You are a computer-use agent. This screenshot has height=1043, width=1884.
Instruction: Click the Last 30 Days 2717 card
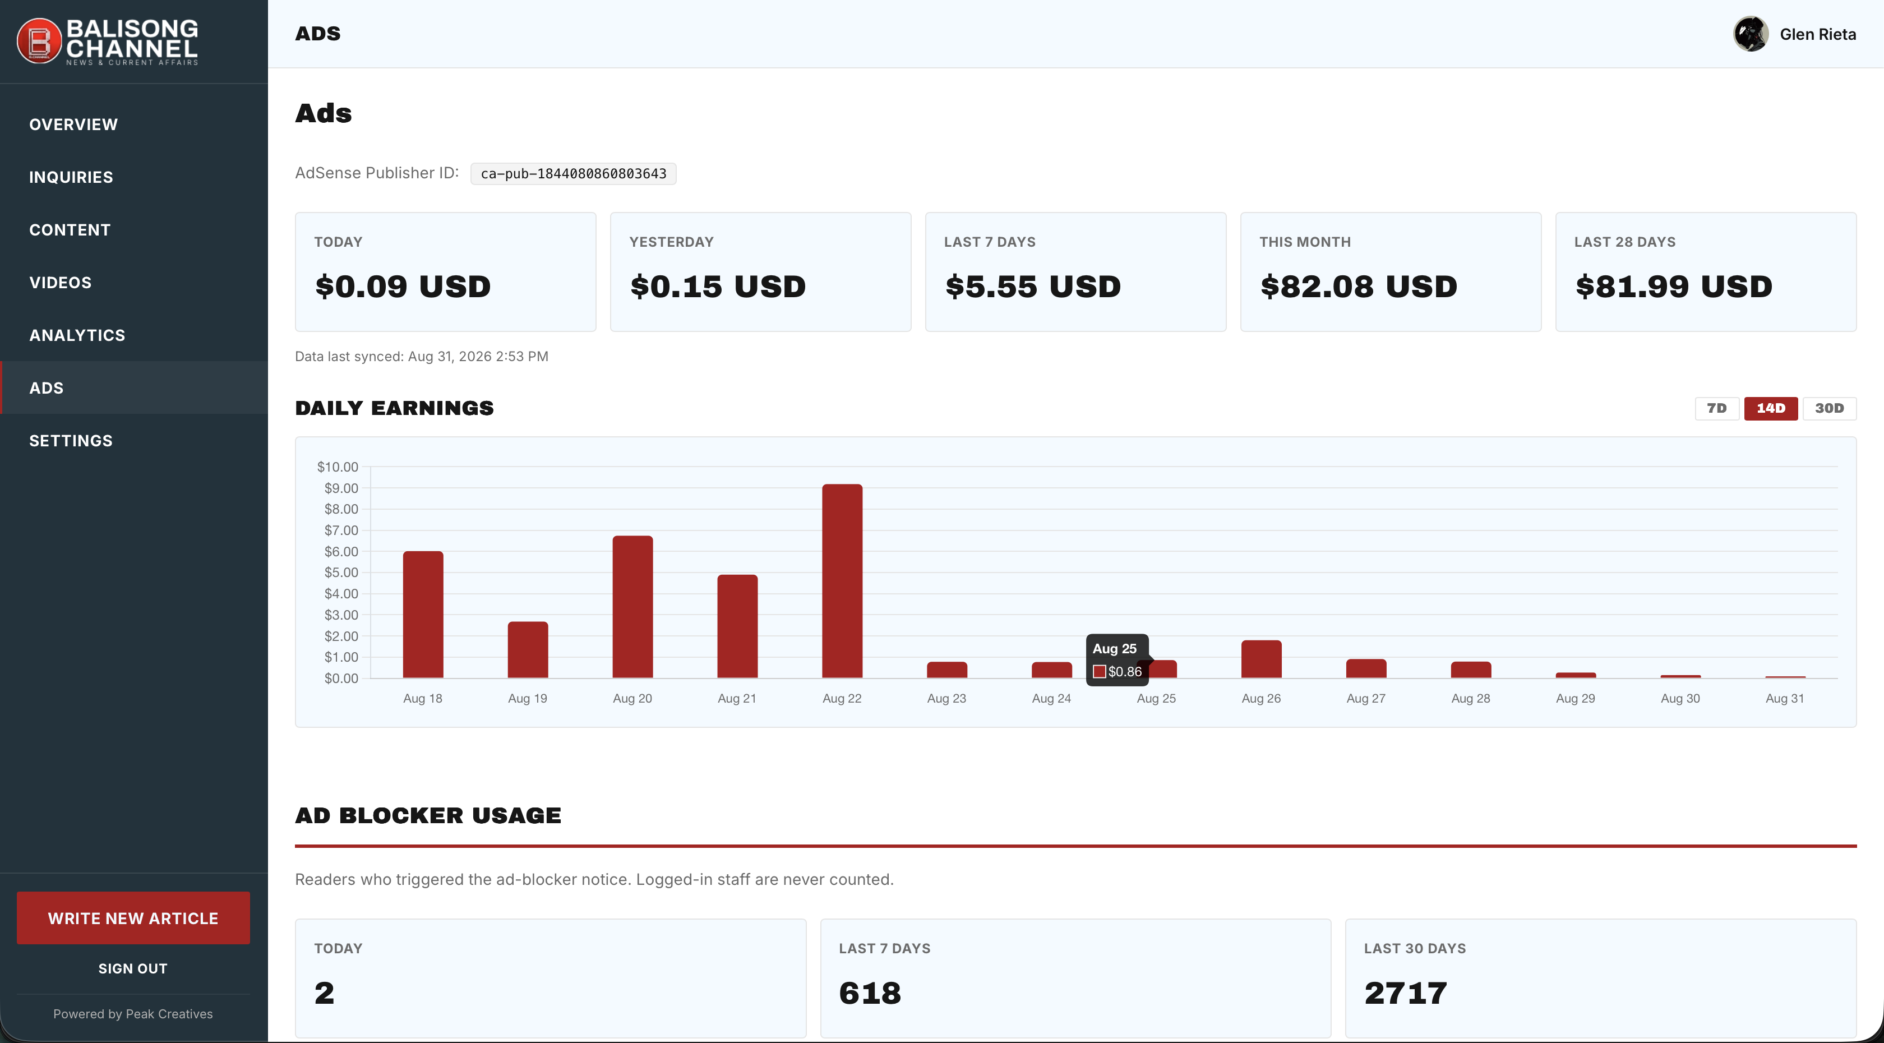tap(1601, 979)
